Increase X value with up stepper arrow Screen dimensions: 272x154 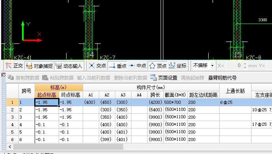click(x=245, y=64)
